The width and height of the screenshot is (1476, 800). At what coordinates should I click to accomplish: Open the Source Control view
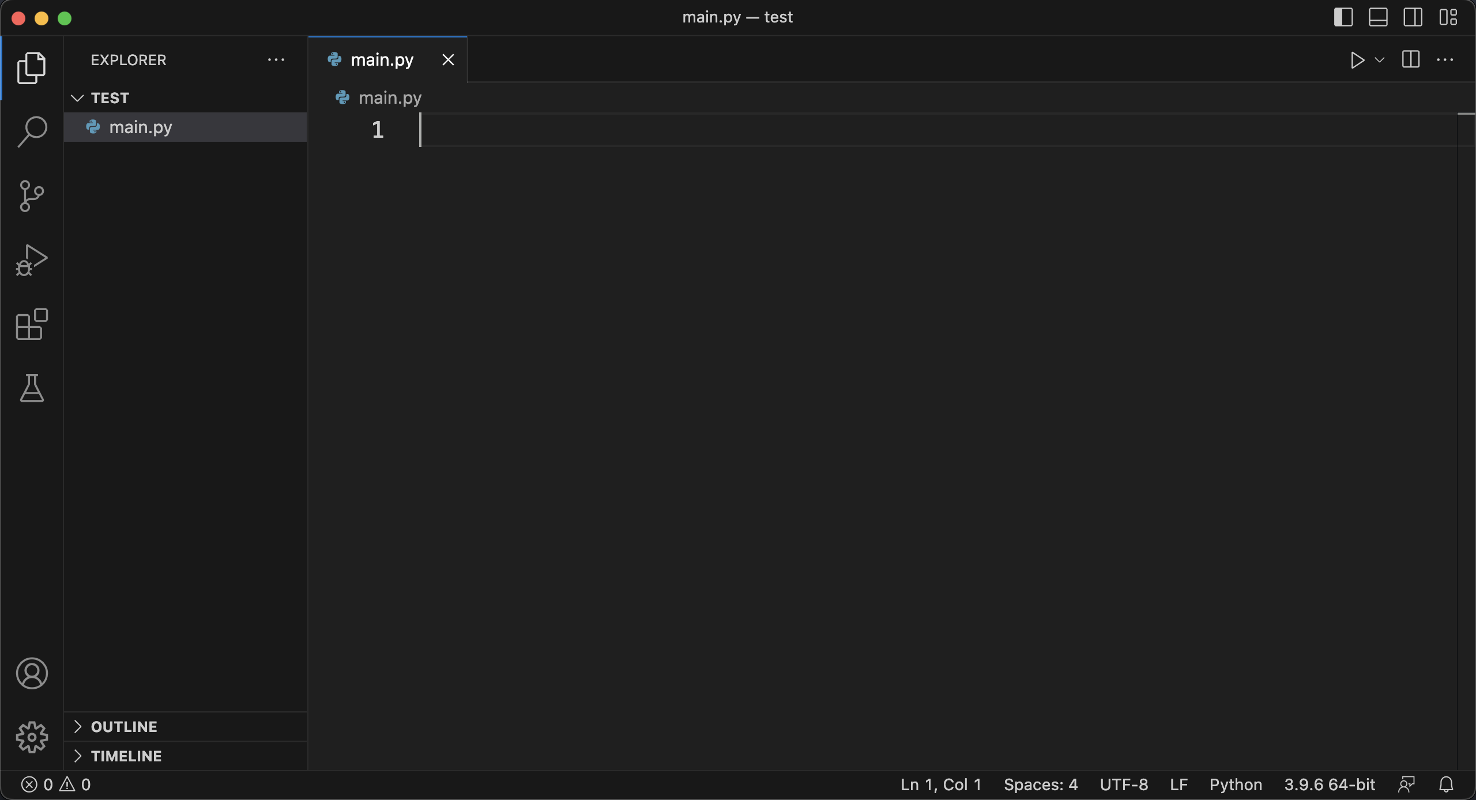point(32,196)
